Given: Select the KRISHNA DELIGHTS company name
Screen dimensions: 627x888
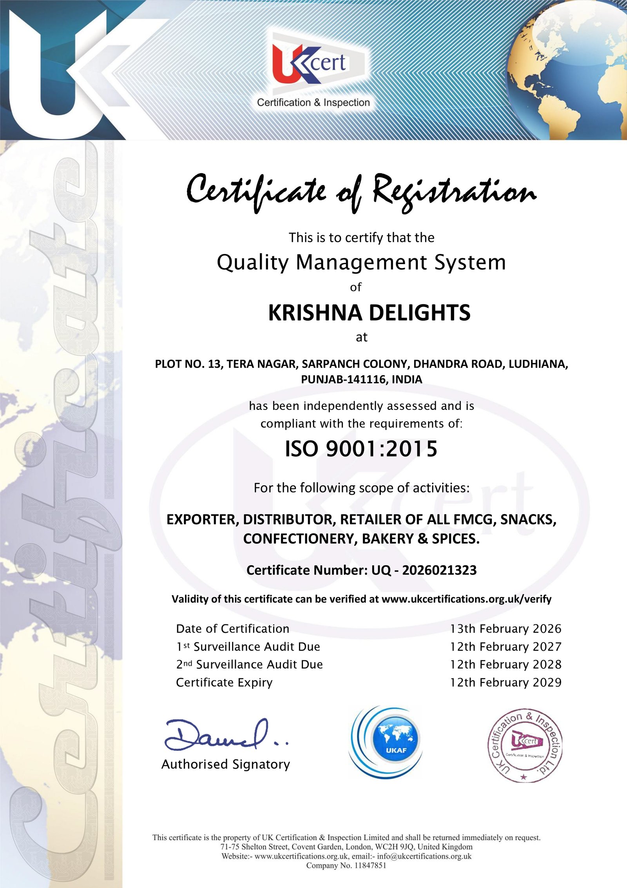Looking at the screenshot, I should [369, 313].
